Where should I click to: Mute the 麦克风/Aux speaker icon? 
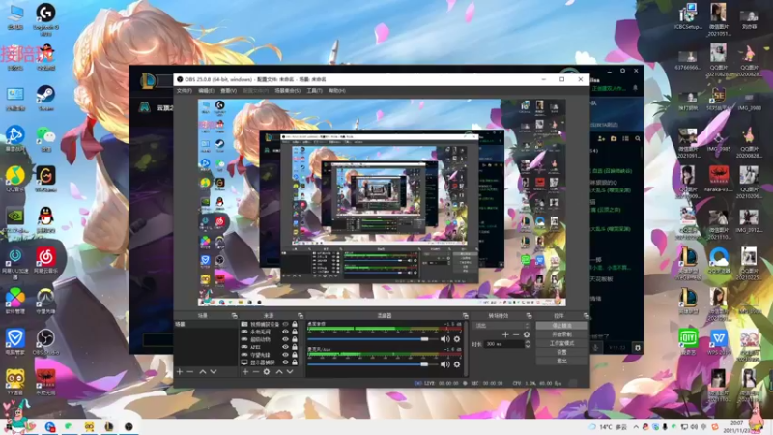point(445,364)
